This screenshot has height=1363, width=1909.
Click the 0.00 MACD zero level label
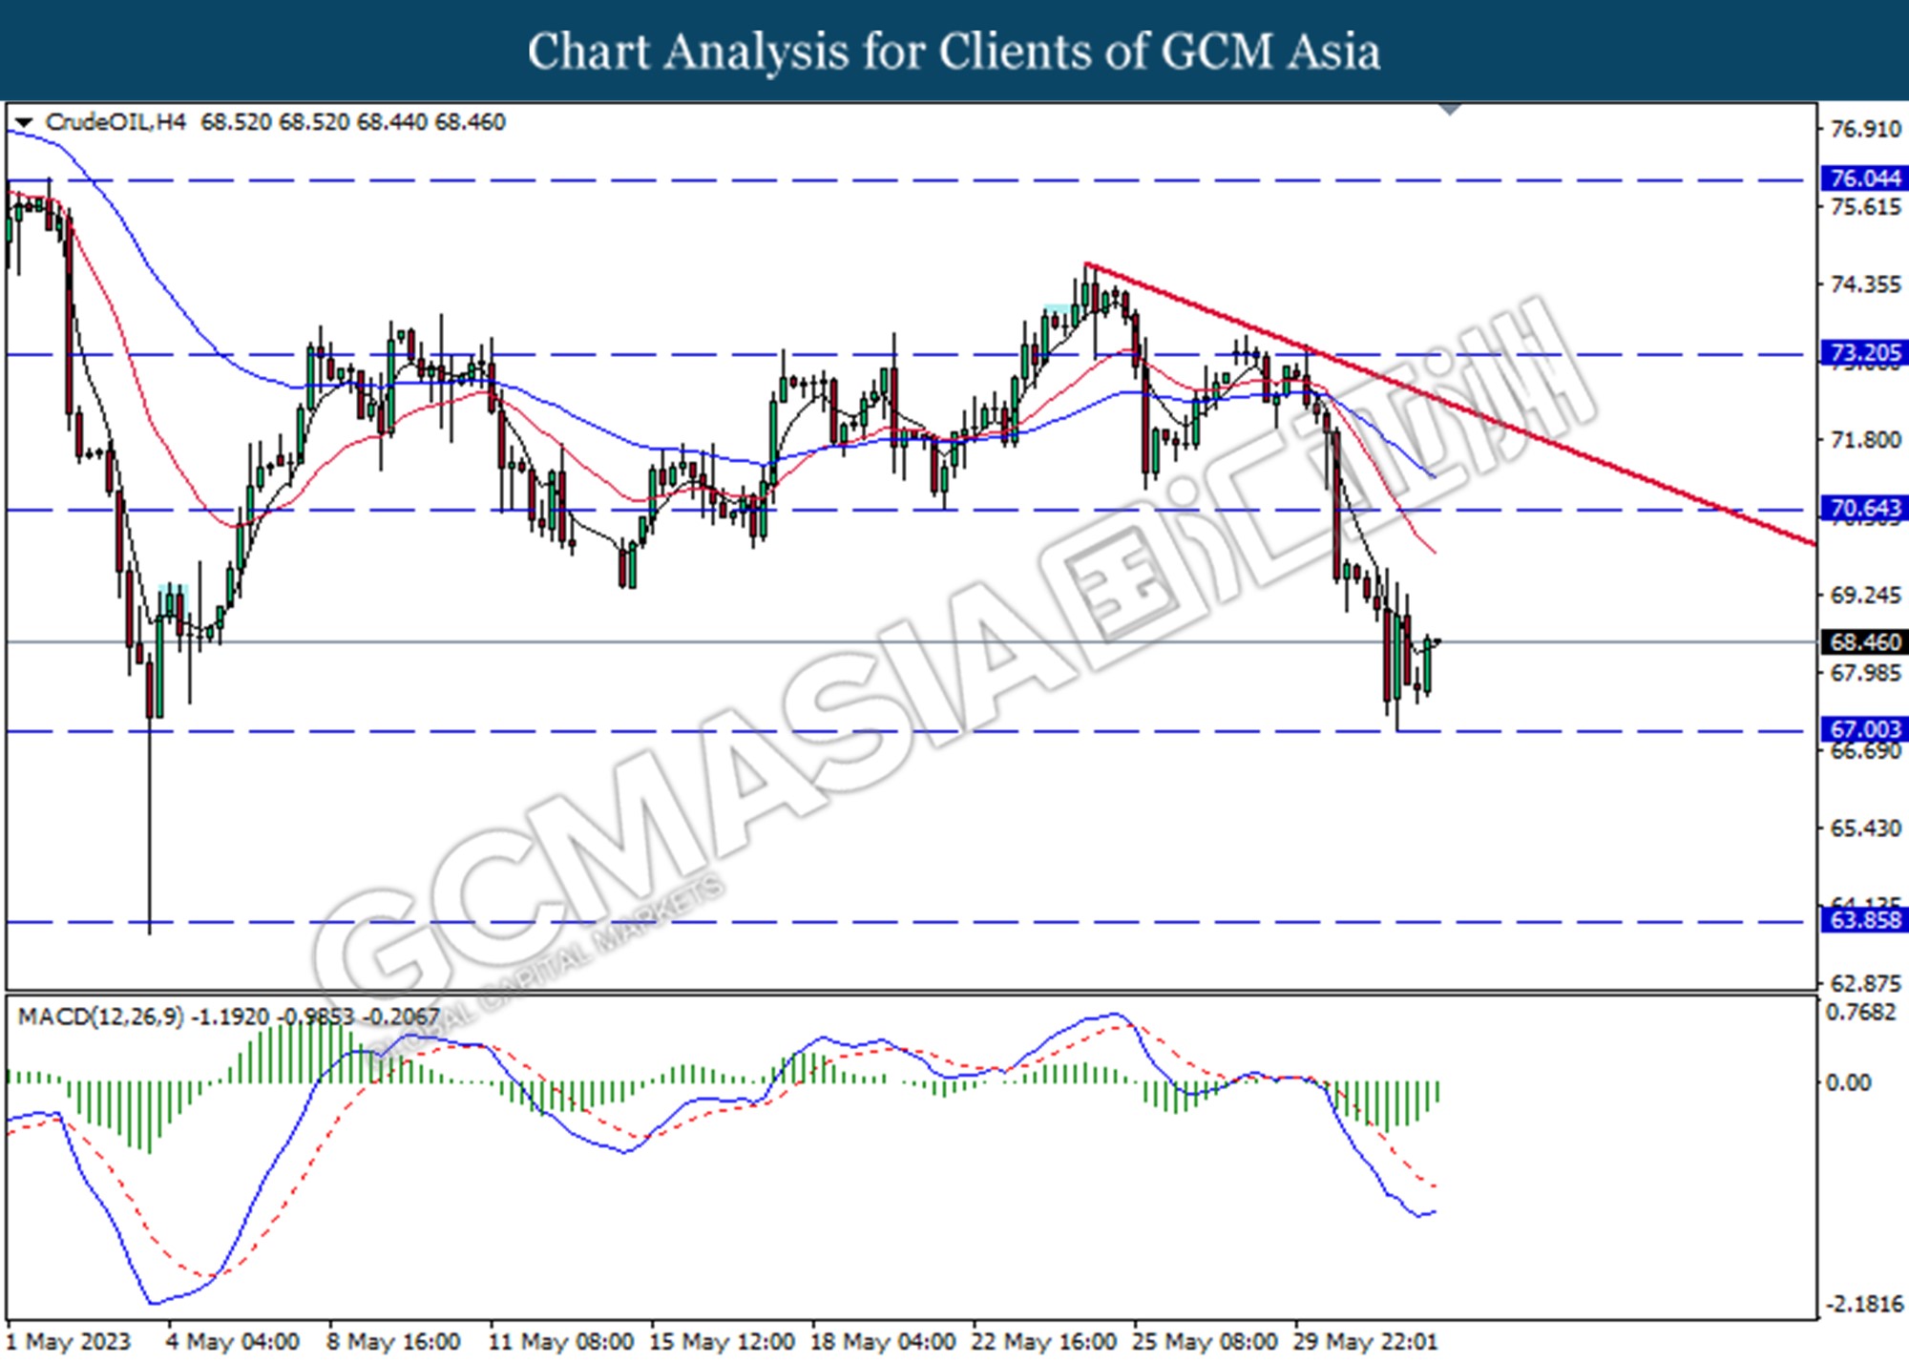(x=1849, y=1082)
